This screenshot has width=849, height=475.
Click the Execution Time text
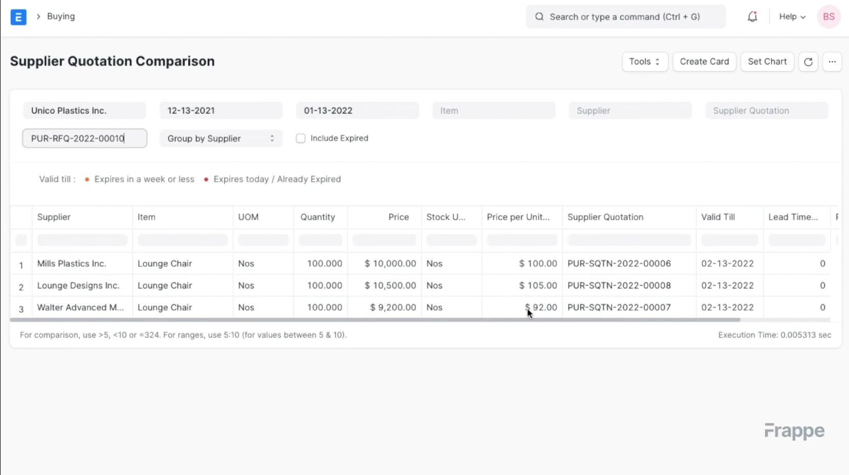click(x=775, y=335)
